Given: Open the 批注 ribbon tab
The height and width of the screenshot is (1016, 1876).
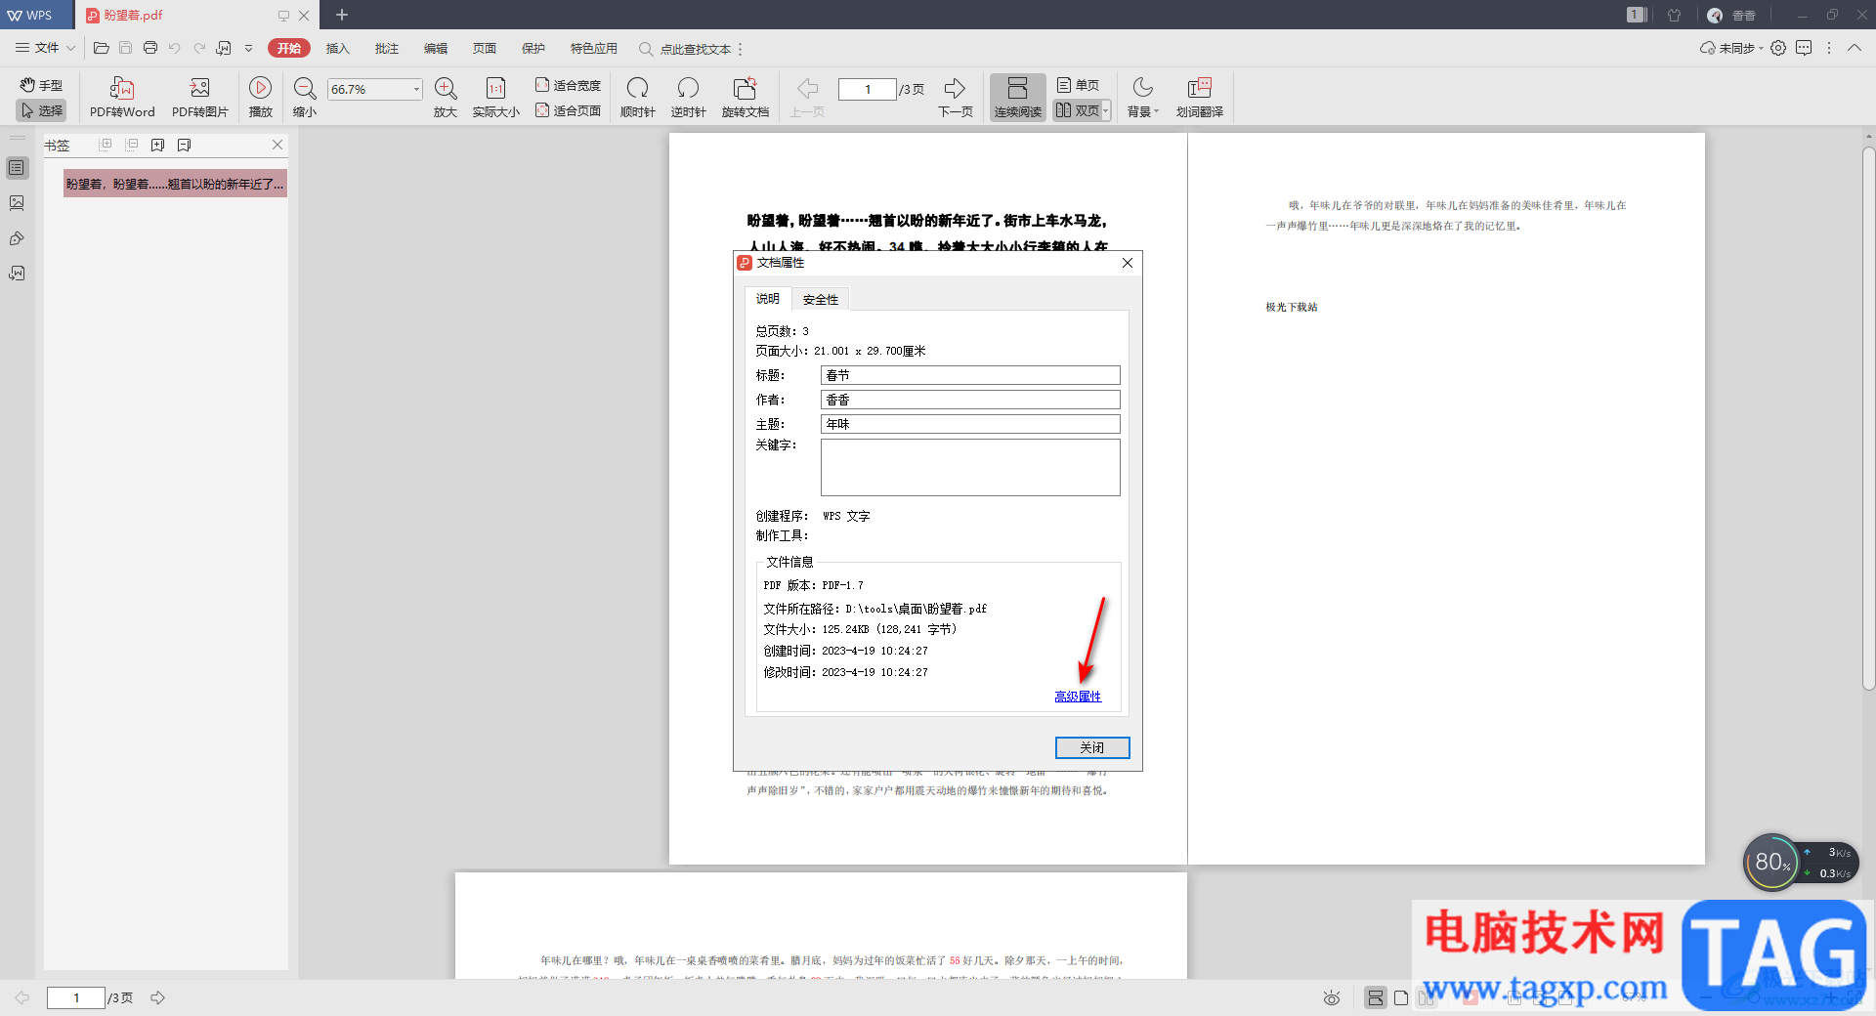Looking at the screenshot, I should 387,48.
